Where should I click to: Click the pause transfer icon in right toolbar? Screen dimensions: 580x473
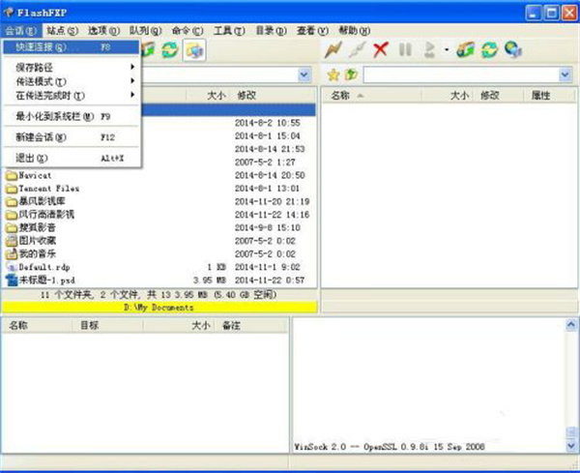[x=405, y=49]
